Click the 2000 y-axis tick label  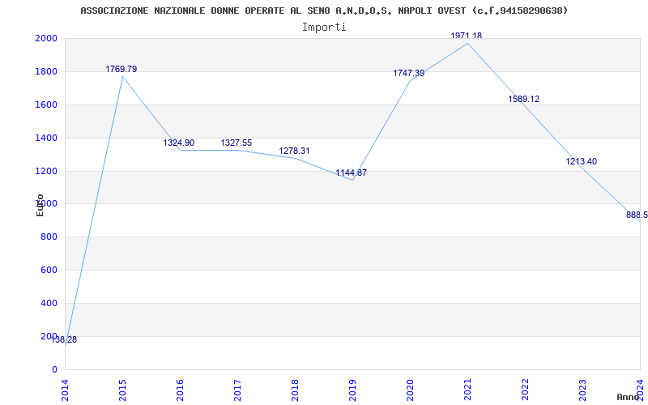pyautogui.click(x=46, y=38)
